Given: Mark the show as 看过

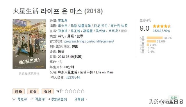Looking at the screenshot, I should click(48, 91).
